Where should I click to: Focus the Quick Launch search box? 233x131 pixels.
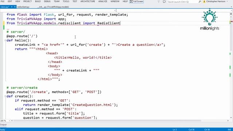[183, 2]
